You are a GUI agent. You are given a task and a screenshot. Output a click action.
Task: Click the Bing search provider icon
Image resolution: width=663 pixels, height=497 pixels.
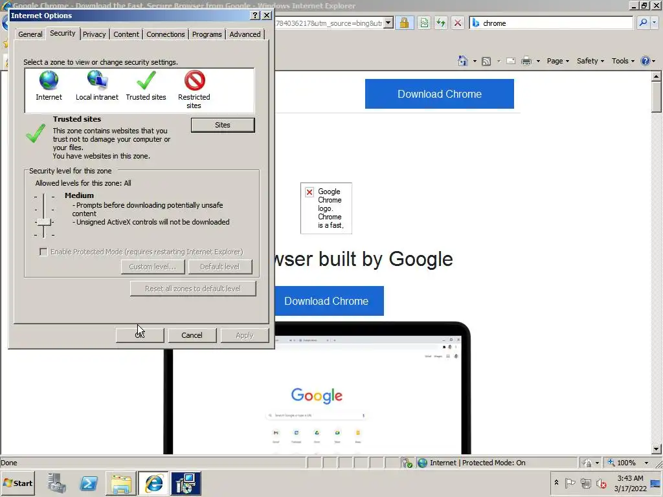(476, 23)
